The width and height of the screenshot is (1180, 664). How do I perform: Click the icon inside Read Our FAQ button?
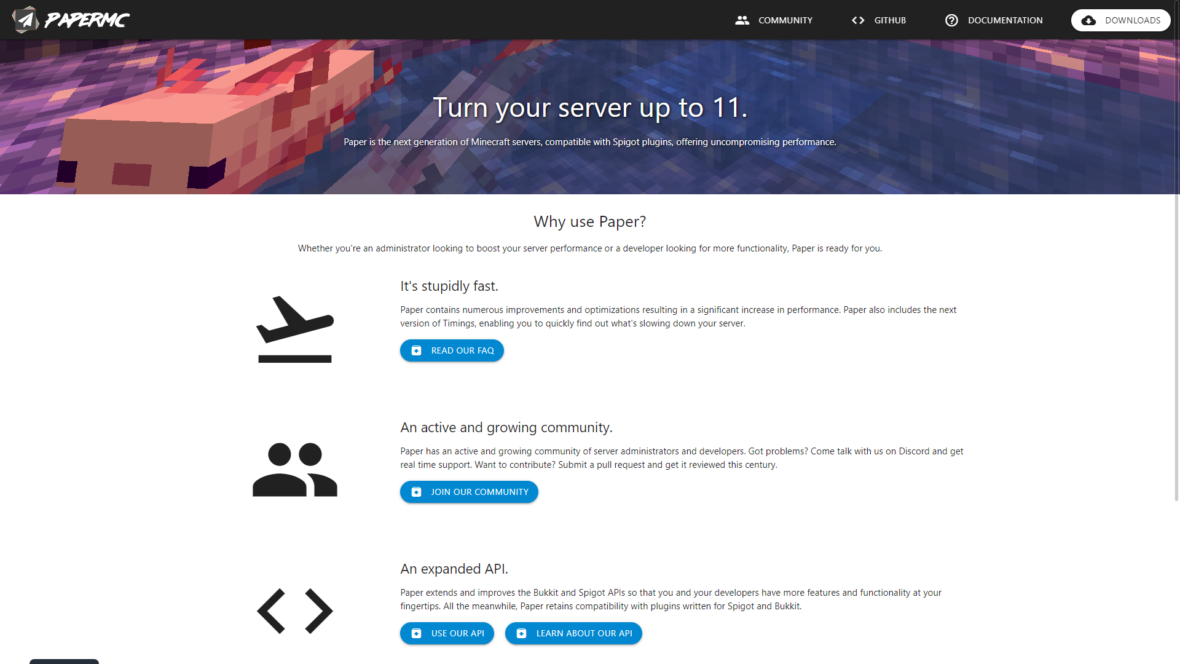pos(416,350)
